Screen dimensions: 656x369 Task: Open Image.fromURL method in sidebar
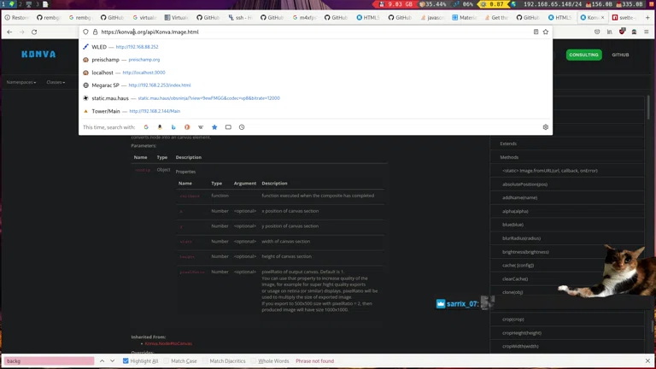click(x=550, y=171)
